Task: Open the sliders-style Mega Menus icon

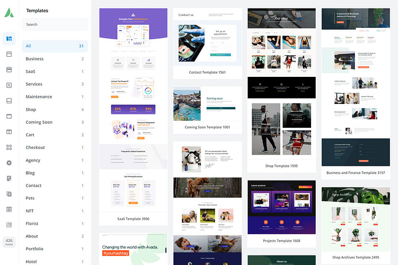Action: coord(9,225)
